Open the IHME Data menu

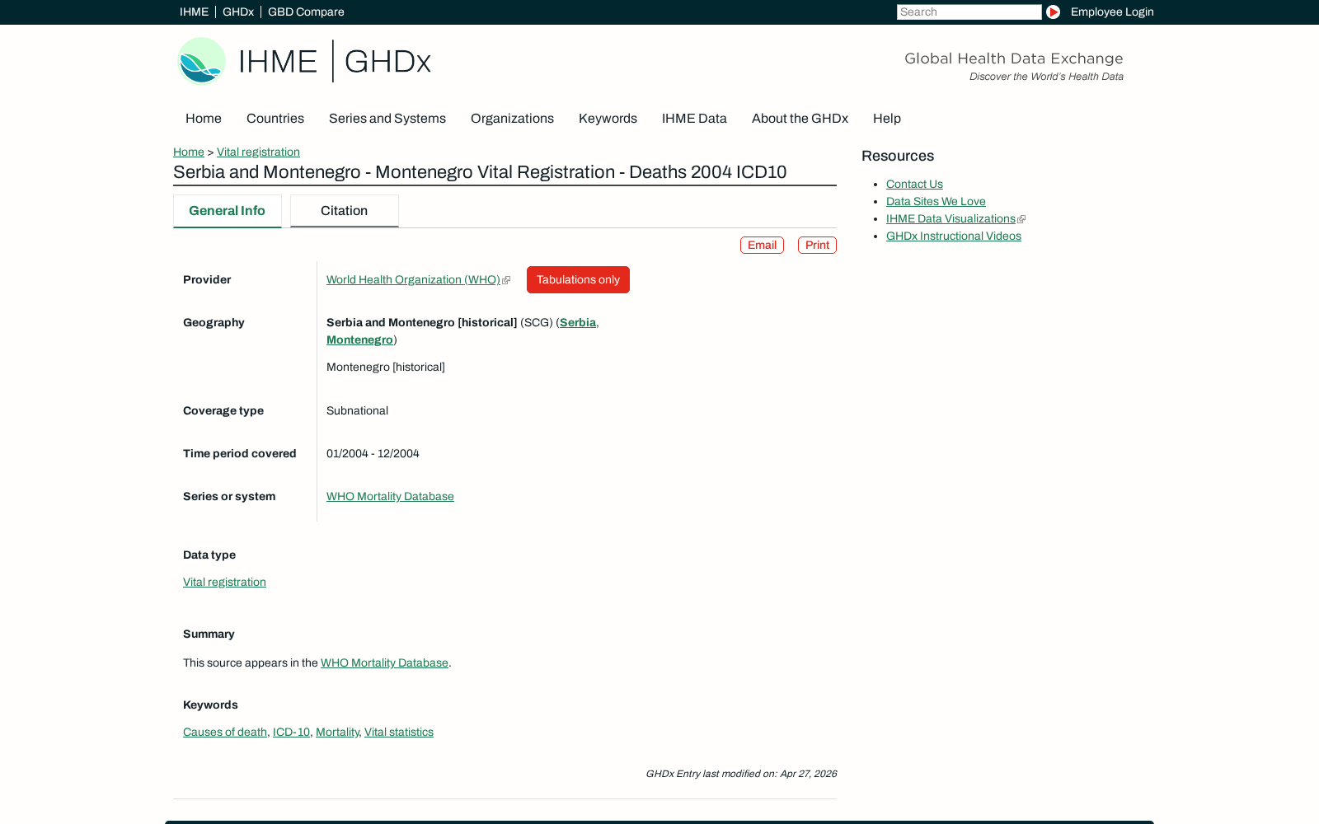tap(694, 119)
